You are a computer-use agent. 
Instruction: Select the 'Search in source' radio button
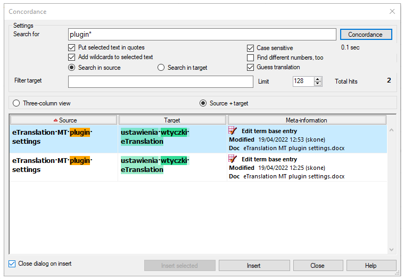(x=72, y=68)
